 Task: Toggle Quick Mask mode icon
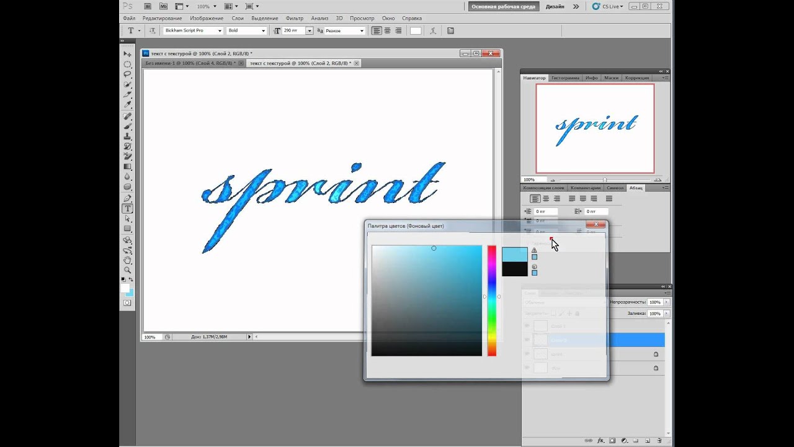127,303
